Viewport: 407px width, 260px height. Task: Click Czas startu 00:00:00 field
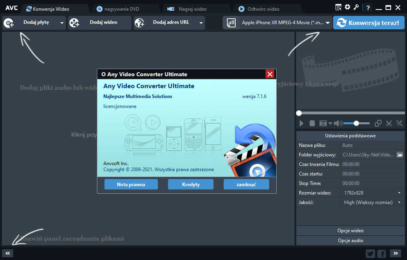[372, 174]
